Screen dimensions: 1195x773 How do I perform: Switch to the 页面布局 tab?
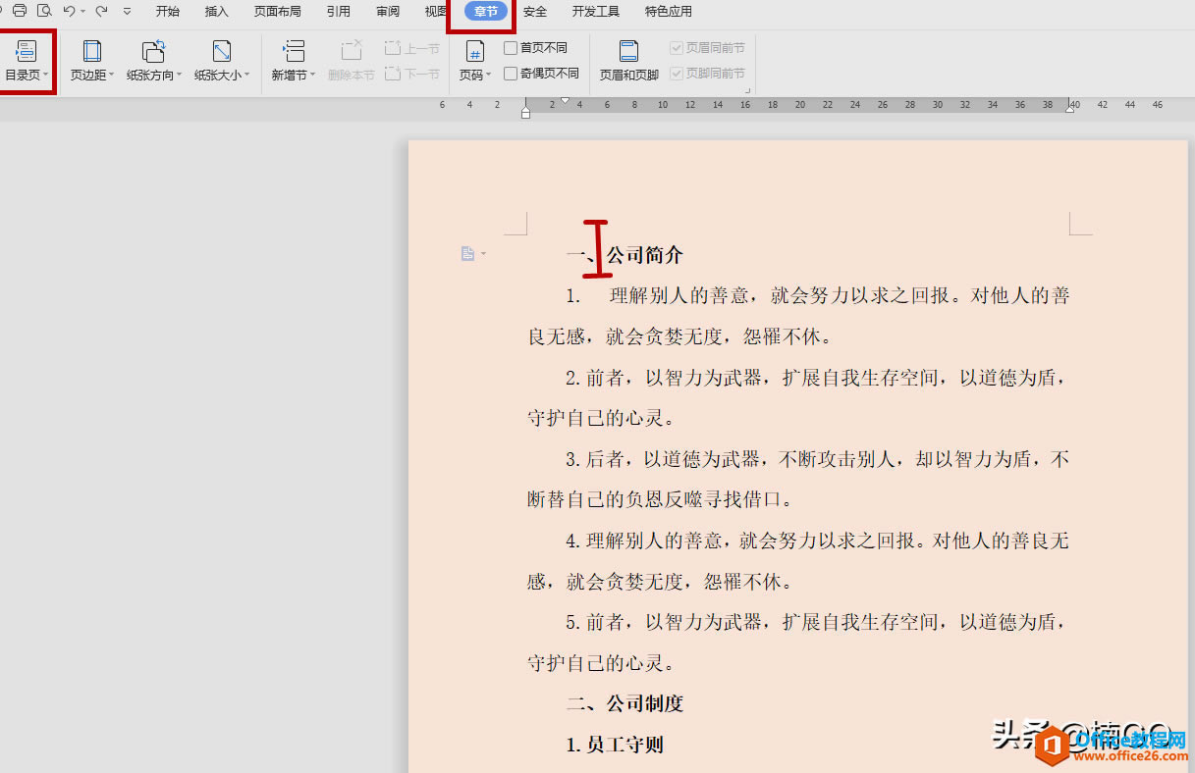pyautogui.click(x=278, y=12)
